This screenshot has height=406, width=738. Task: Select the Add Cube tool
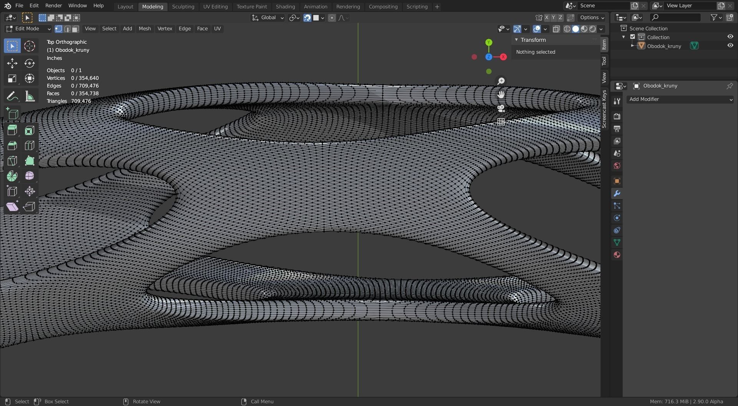(x=12, y=114)
